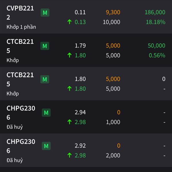Select the 2,000 order volume for CHPG2306

(113, 155)
